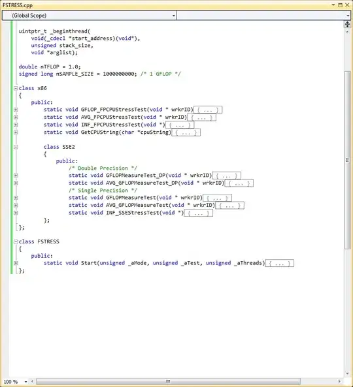Click collapsed code box after GFLOPMeasureTest_DP
This screenshot has height=387, width=353.
[x=227, y=176]
